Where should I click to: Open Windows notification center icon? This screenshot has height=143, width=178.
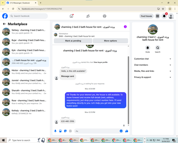coord(174,140)
